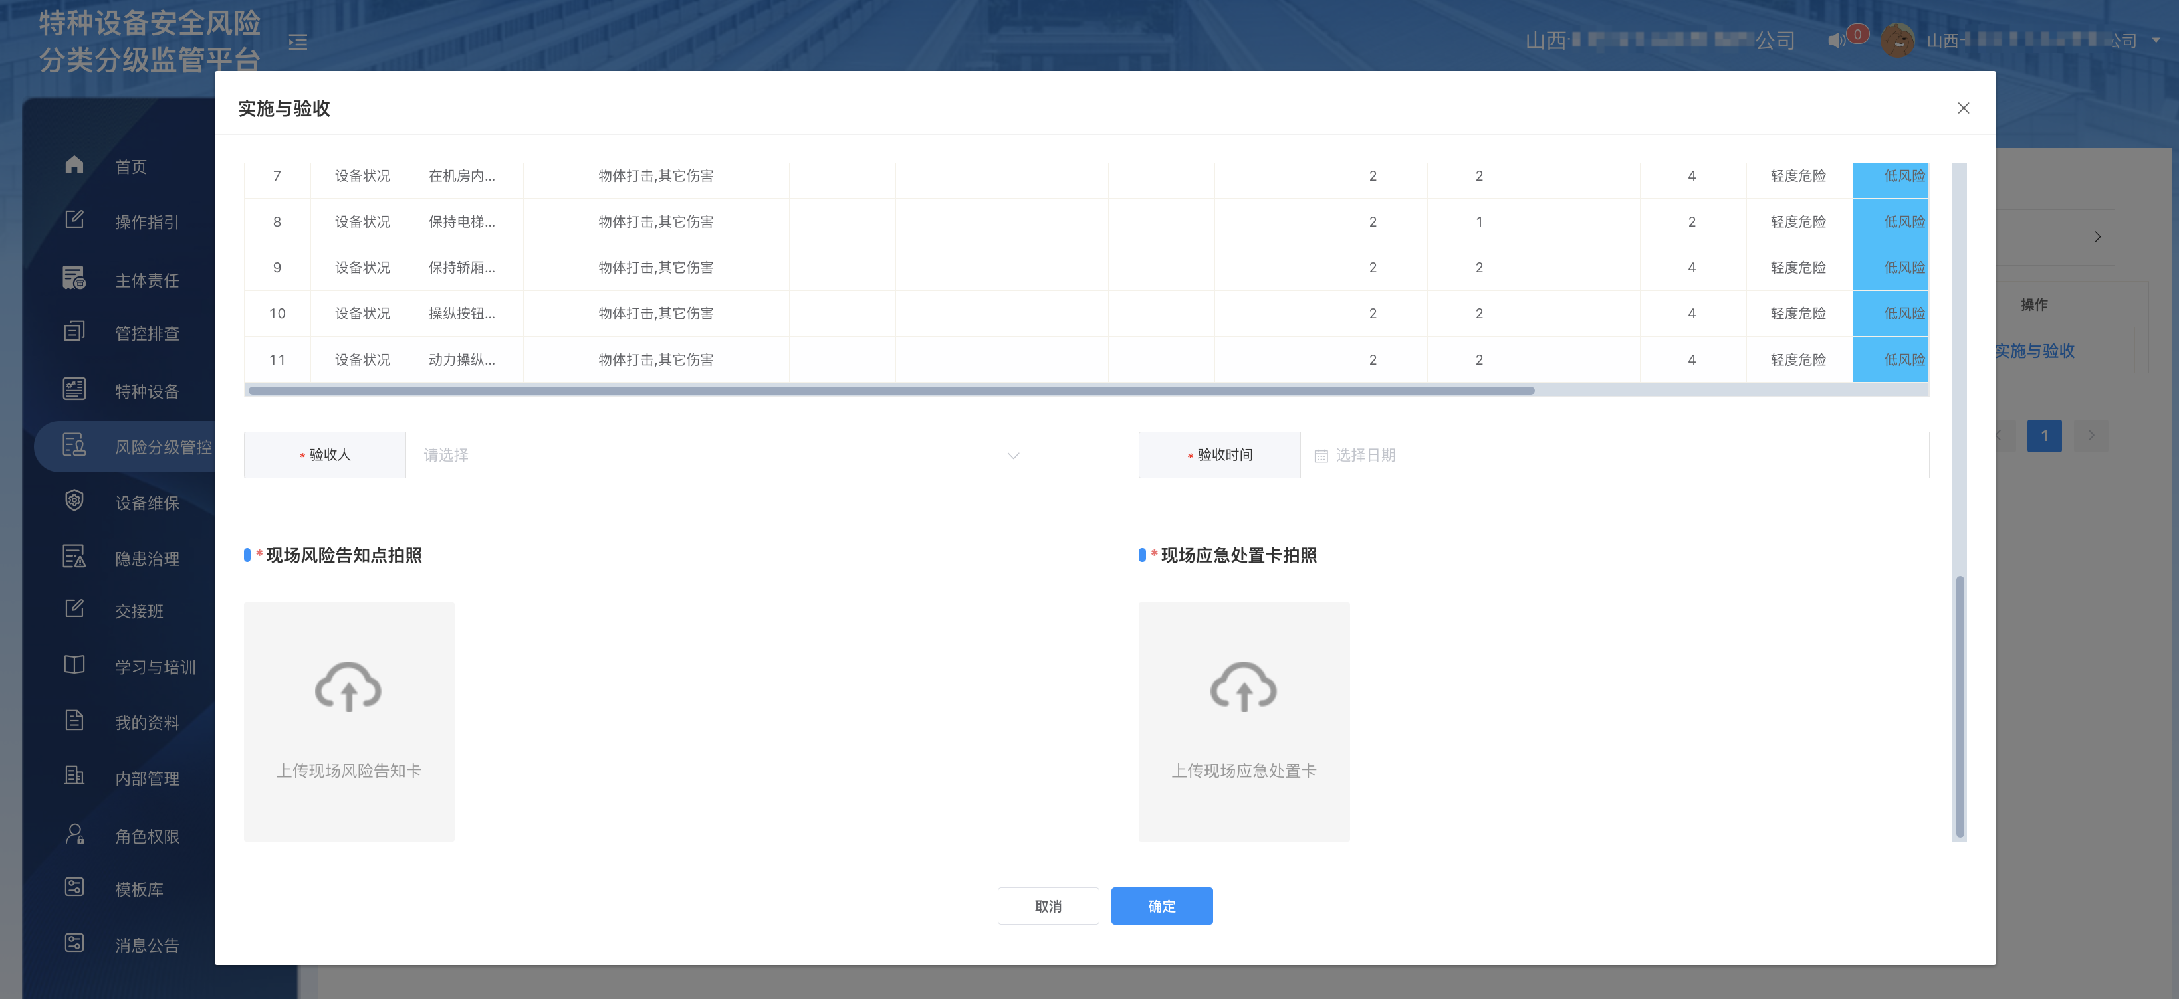This screenshot has height=999, width=2179.
Task: Click the right chevron expander behind dialog
Action: (2097, 236)
